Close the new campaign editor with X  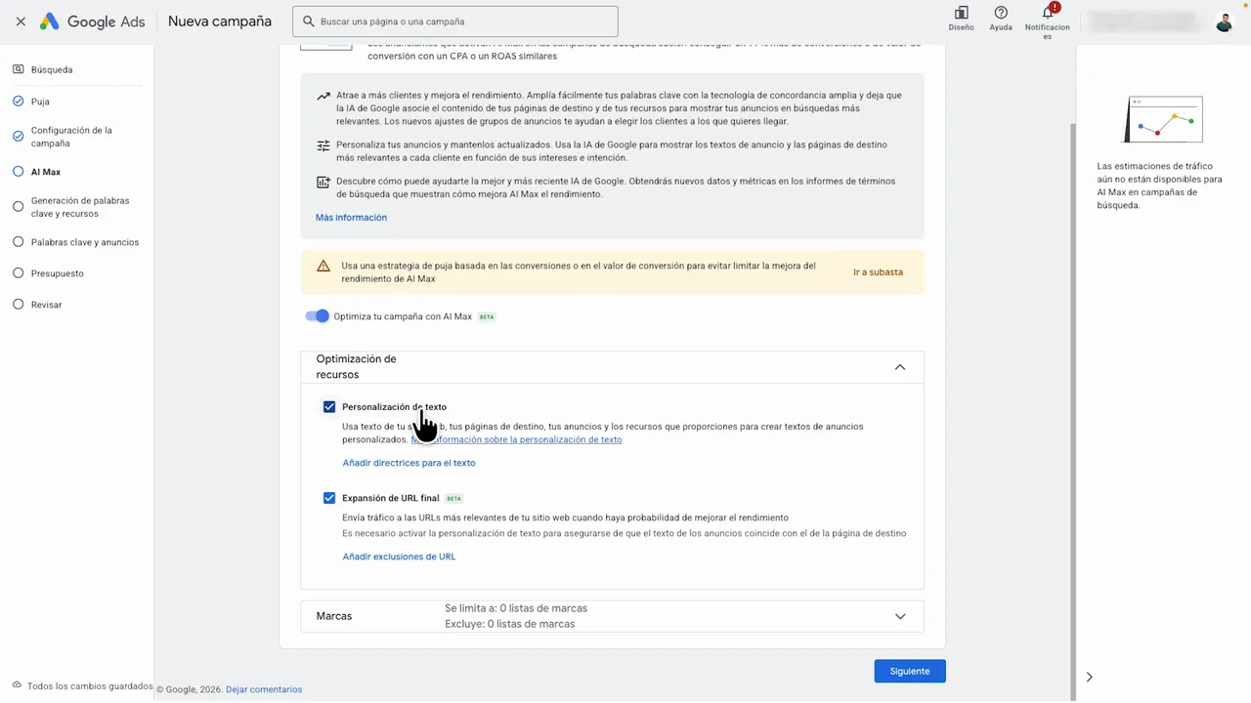(21, 21)
